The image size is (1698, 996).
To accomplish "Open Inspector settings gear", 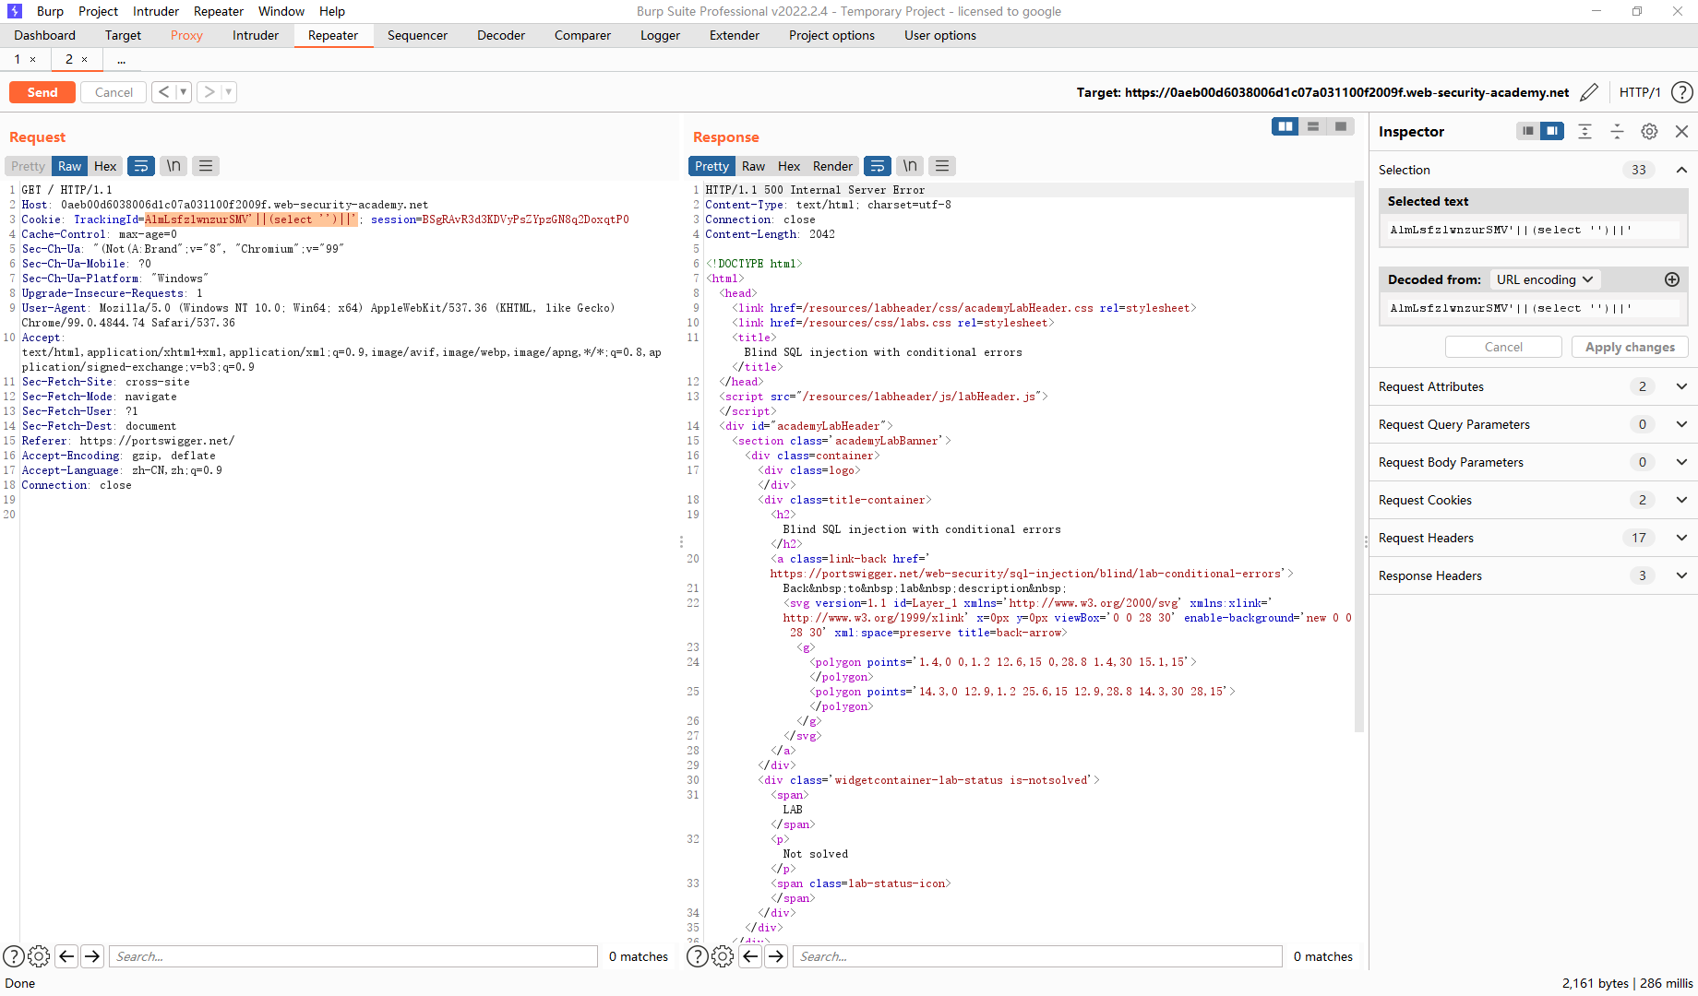I will 1649,131.
